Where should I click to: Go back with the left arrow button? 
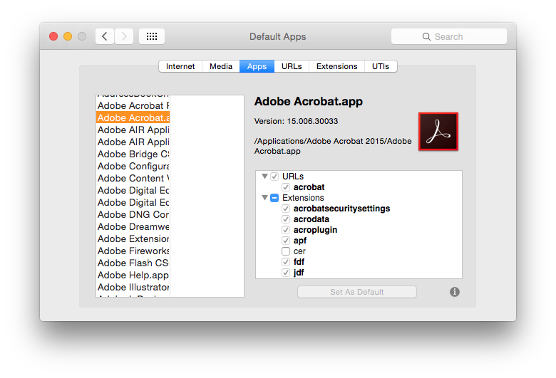click(105, 36)
